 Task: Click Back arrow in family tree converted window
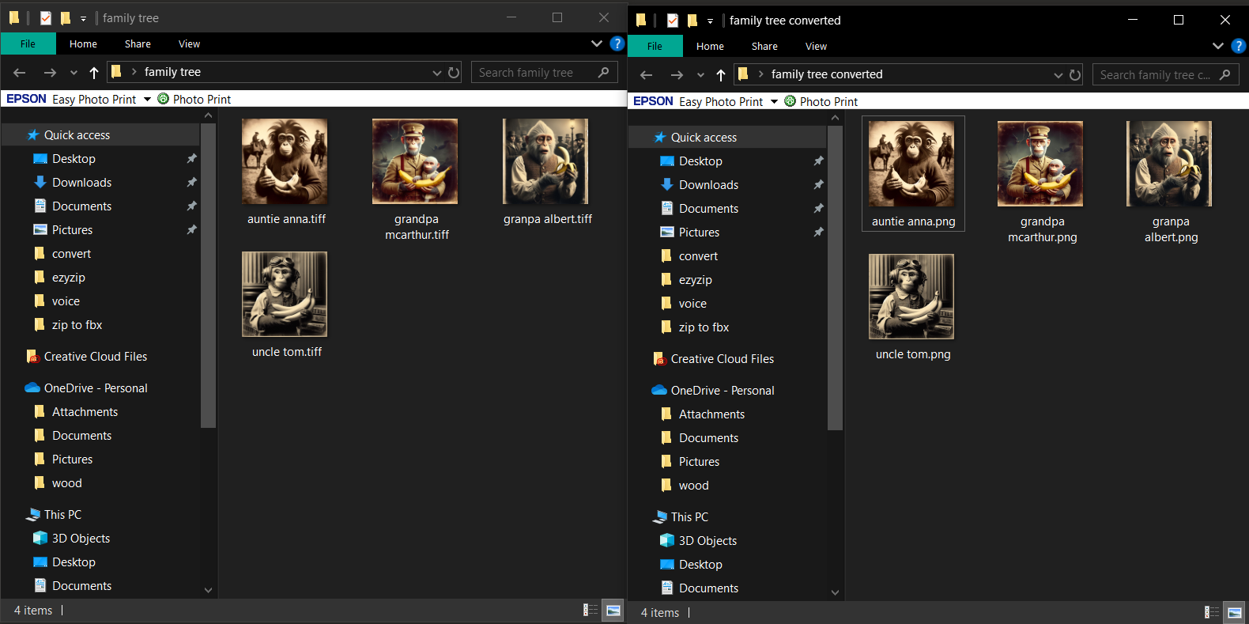point(647,75)
